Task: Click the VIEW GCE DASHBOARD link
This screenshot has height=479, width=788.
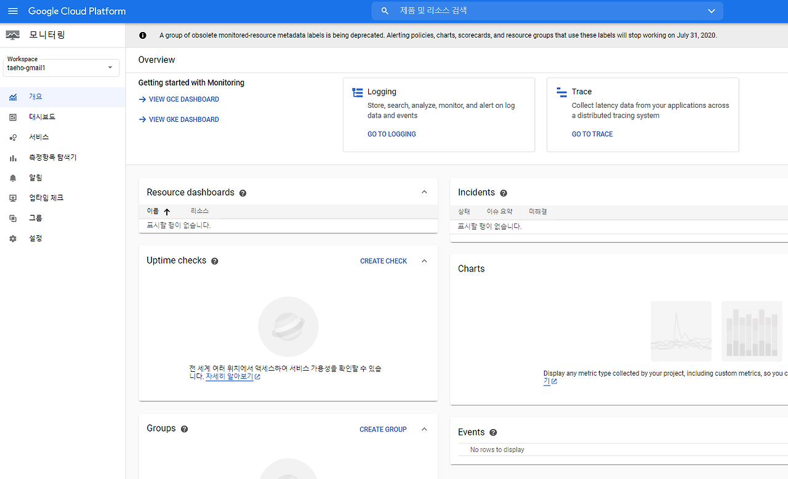Action: pos(184,99)
